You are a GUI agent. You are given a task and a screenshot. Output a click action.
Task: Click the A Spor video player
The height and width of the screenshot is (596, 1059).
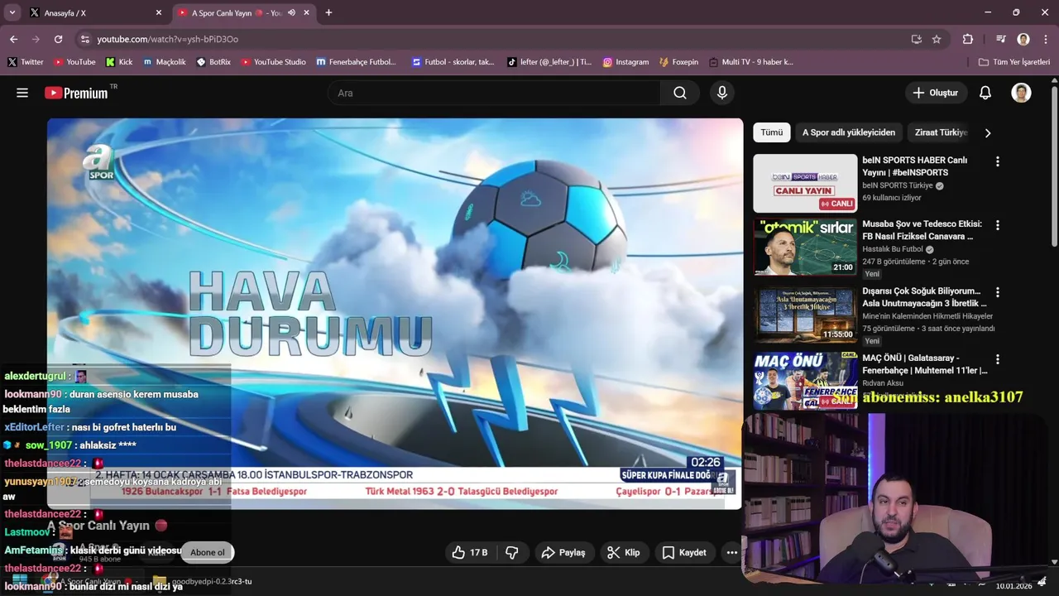pos(395,313)
